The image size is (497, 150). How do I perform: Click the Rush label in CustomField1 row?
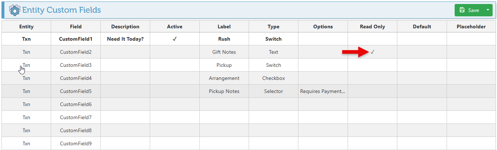point(224,39)
